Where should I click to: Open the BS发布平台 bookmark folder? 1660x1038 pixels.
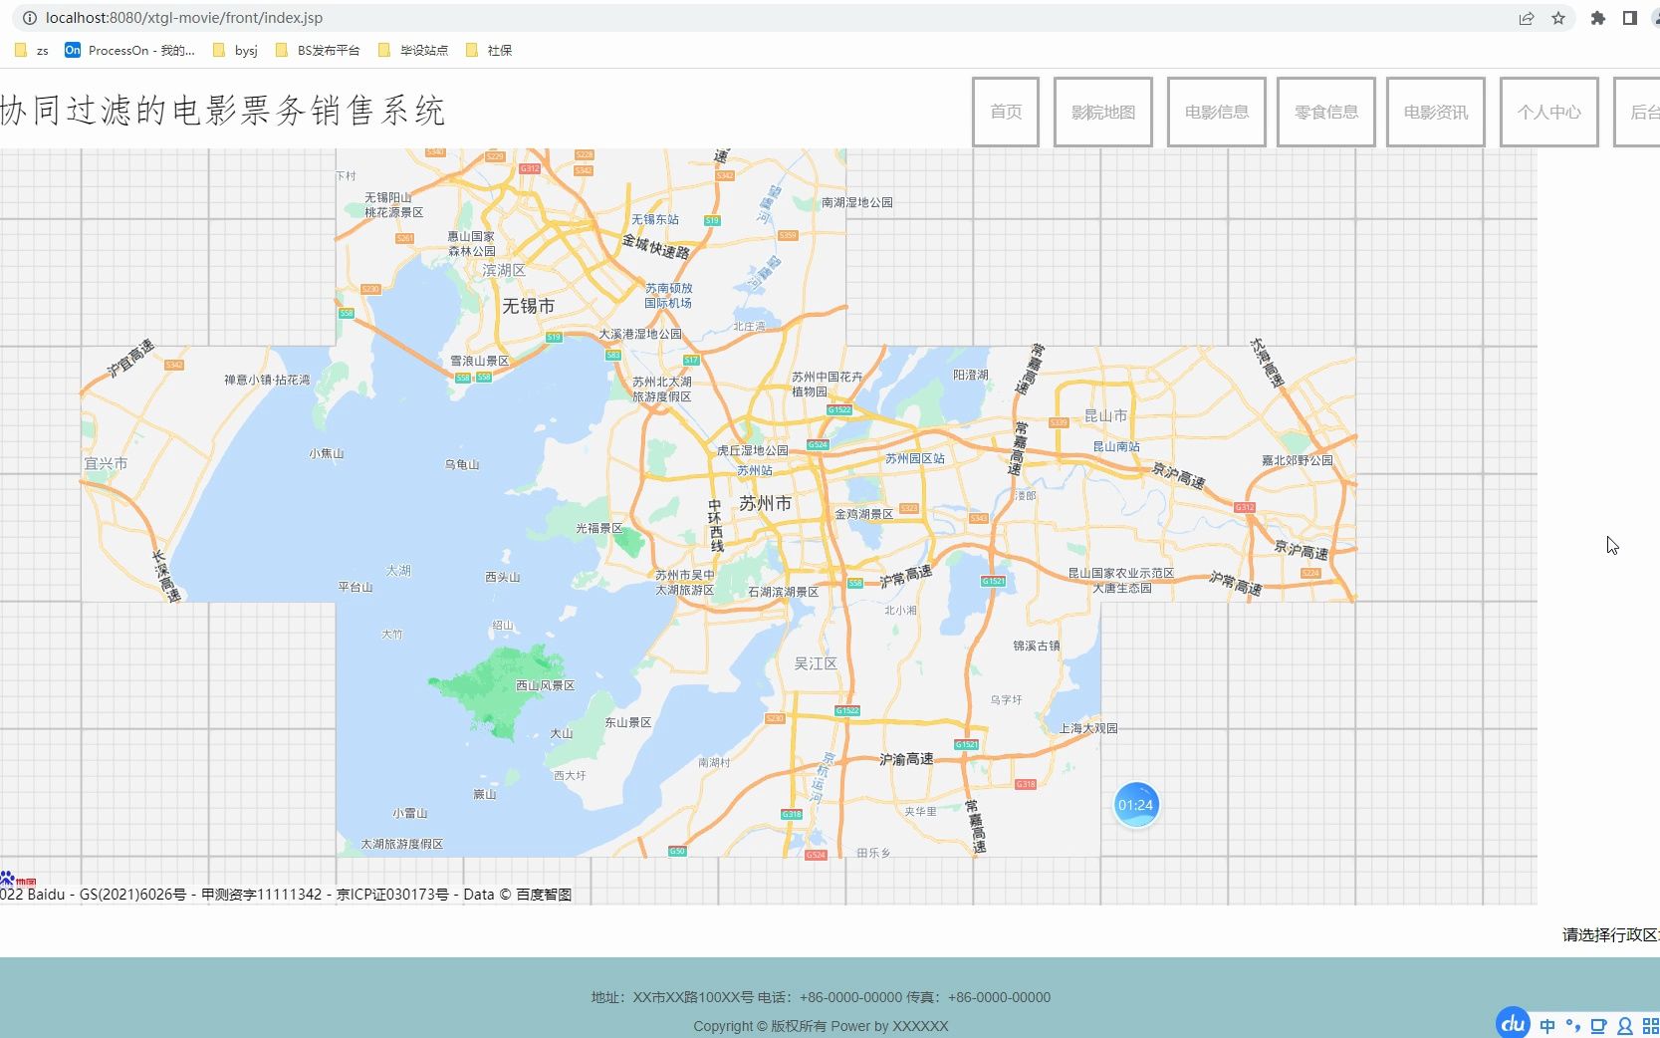[x=318, y=50]
